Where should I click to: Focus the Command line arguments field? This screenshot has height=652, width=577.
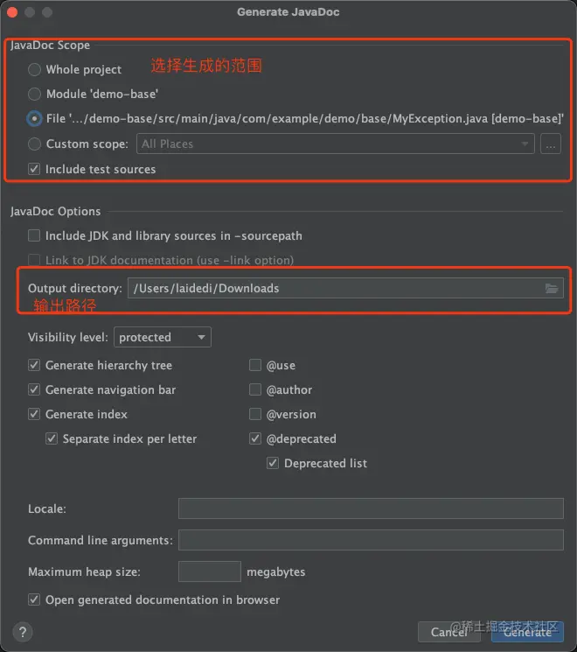[x=371, y=540]
